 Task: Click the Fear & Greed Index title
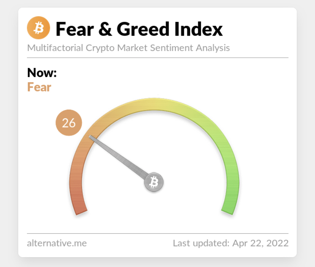(139, 29)
